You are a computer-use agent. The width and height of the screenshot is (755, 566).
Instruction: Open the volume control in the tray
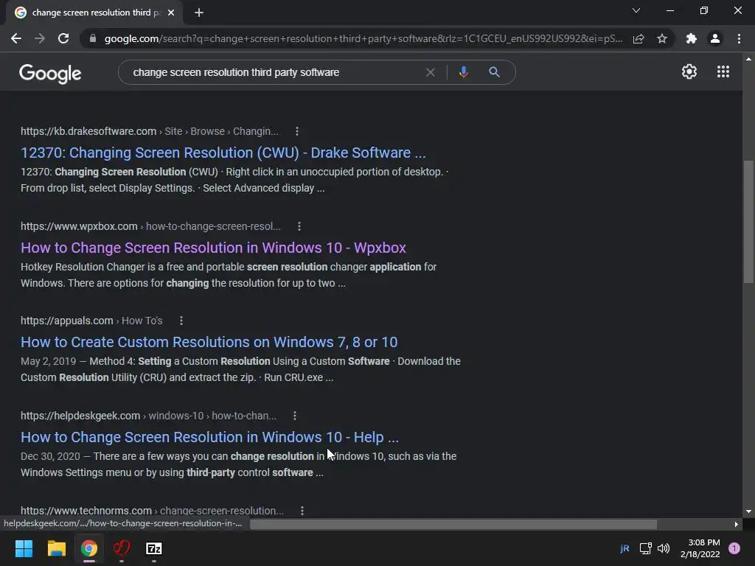pos(664,548)
